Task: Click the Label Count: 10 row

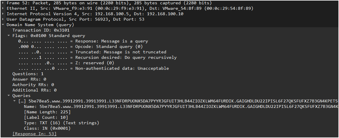Action: (x=46, y=117)
